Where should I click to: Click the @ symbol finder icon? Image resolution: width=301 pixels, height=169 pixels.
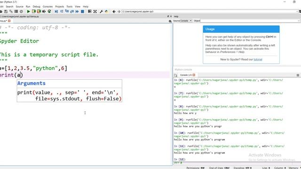click(x=21, y=11)
